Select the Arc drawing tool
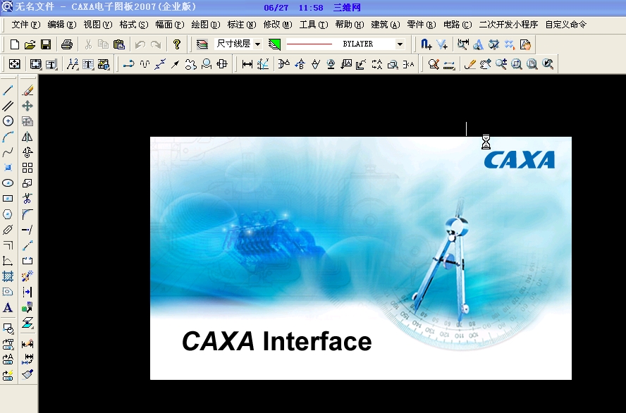 pos(8,137)
